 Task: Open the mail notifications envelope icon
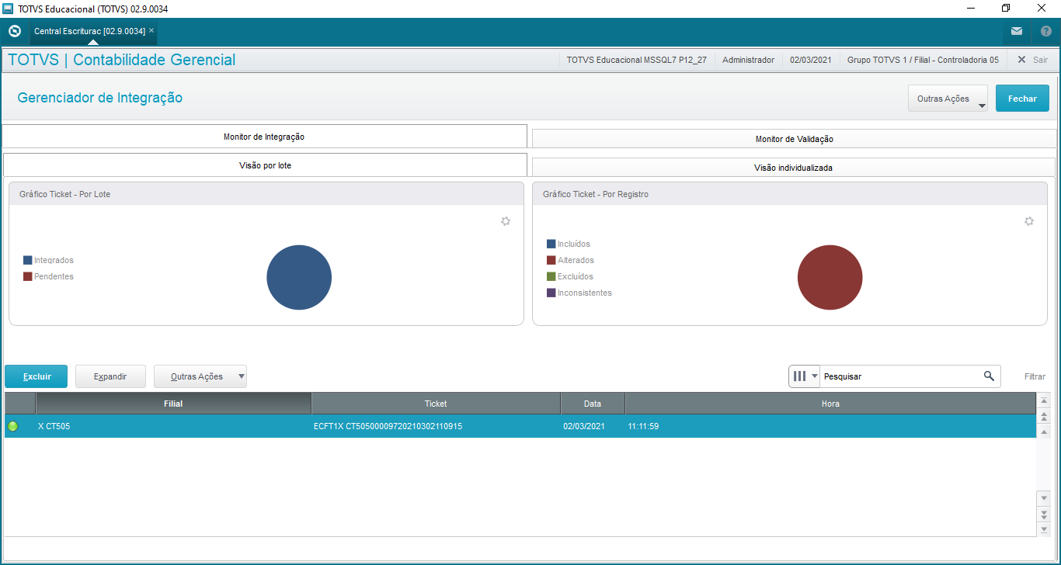[x=1017, y=31]
